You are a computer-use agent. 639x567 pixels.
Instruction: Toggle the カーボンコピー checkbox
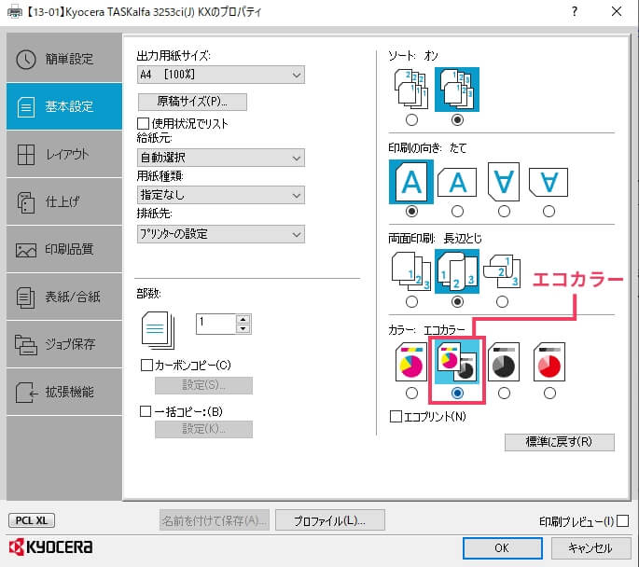pyautogui.click(x=146, y=365)
